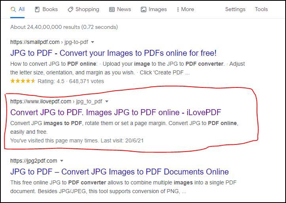Open the iLovePDF Convert JPG to PDF result
286x203 pixels.
point(116,112)
